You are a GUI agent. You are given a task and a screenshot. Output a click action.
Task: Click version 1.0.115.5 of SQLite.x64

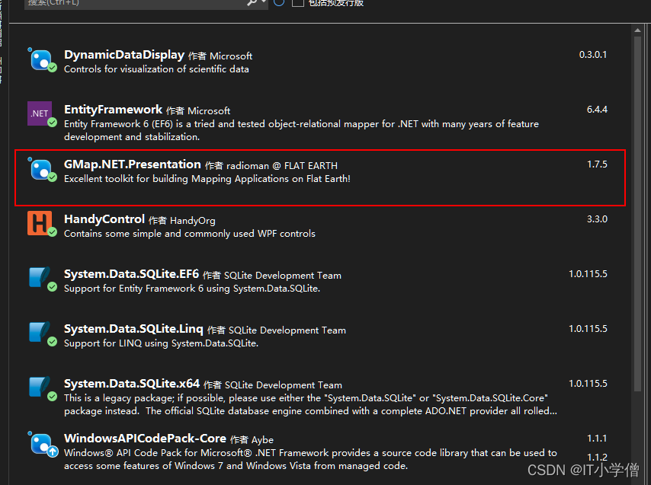pyautogui.click(x=588, y=384)
